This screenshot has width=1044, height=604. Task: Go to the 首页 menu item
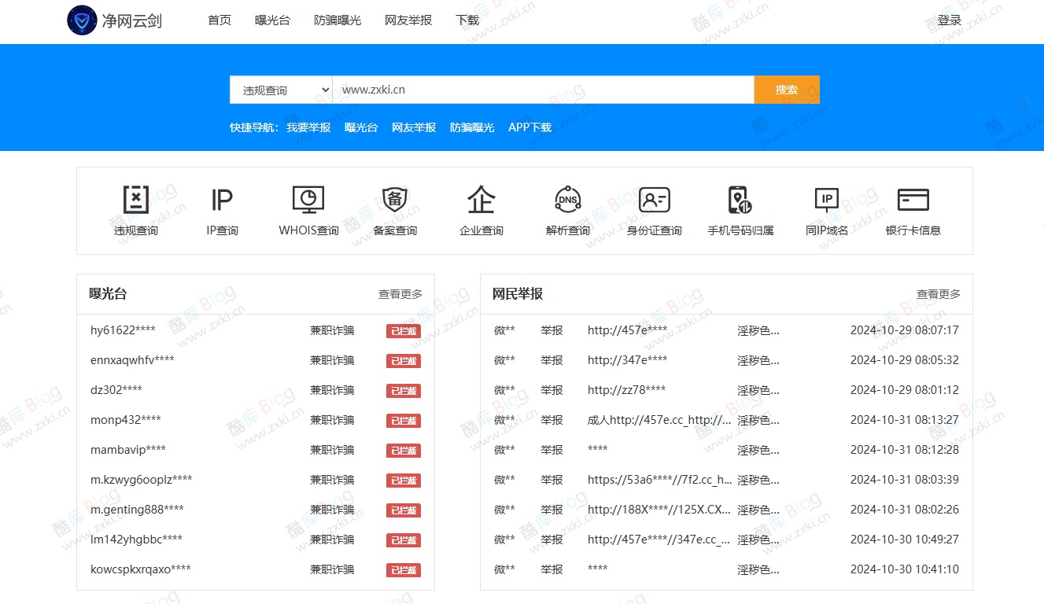(x=218, y=20)
